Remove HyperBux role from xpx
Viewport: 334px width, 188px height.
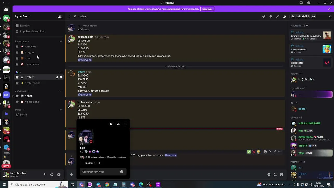point(94,163)
